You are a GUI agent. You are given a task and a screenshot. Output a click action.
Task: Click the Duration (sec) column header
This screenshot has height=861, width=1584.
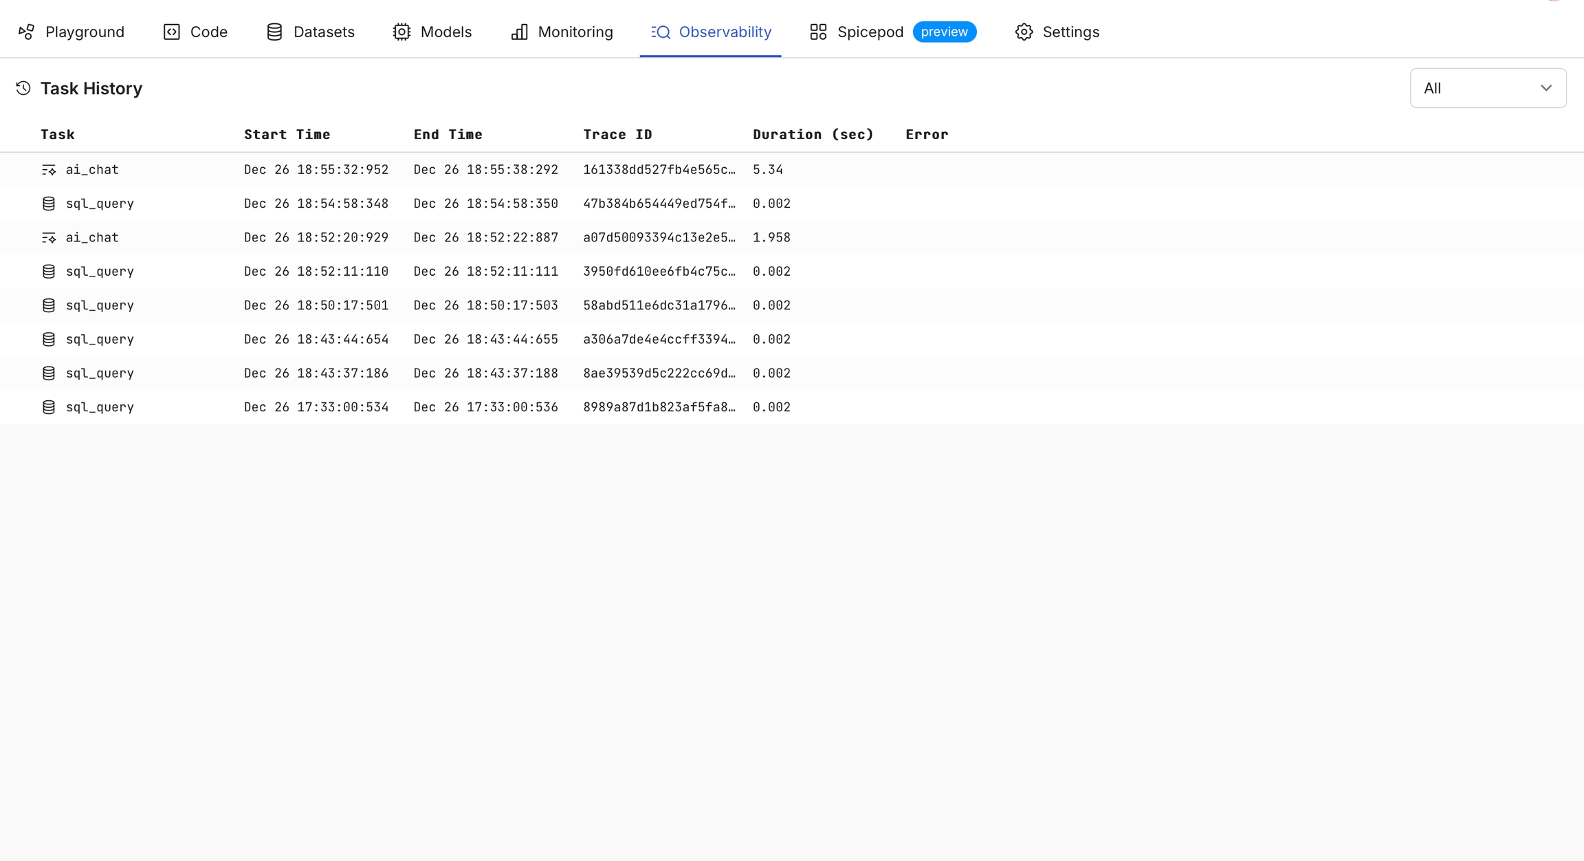click(x=813, y=135)
